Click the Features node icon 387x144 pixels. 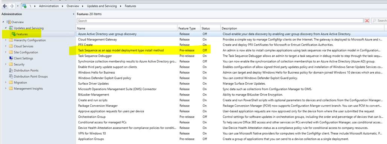(x=14, y=34)
